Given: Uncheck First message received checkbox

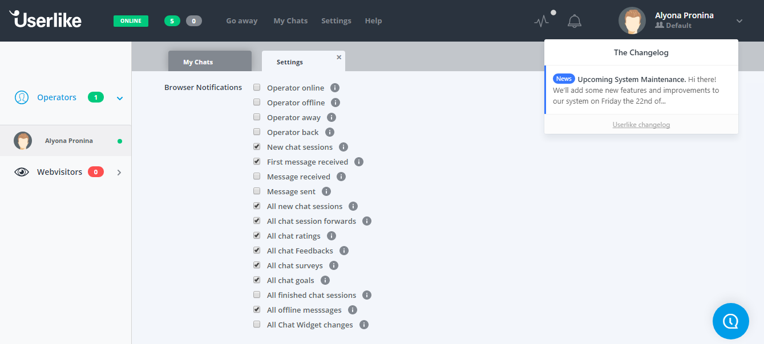Looking at the screenshot, I should click(257, 162).
